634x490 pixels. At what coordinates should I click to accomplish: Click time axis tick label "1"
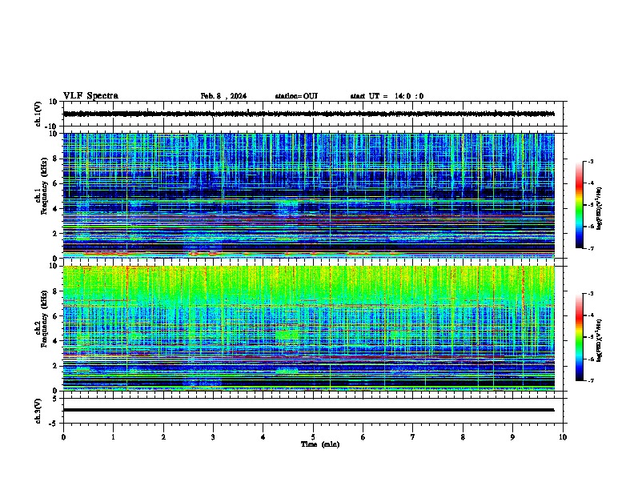114,437
